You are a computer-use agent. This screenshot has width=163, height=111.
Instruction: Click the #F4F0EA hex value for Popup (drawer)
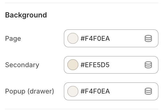tap(95, 91)
